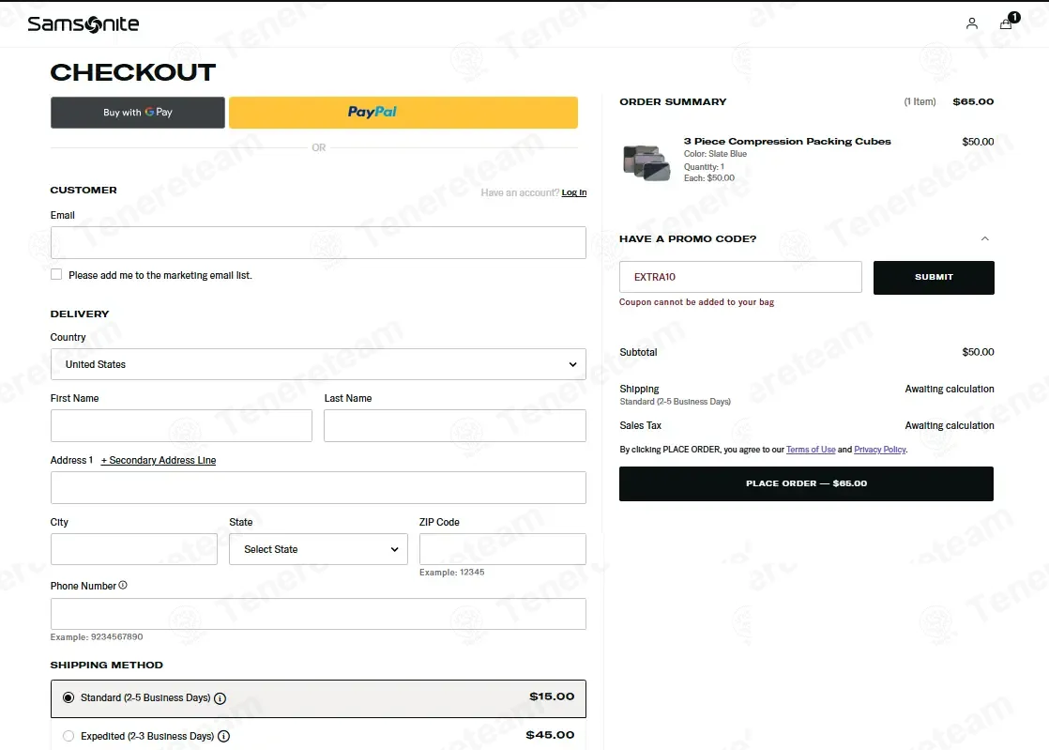
Task: Click the Sales Tax label
Action: pyautogui.click(x=640, y=425)
